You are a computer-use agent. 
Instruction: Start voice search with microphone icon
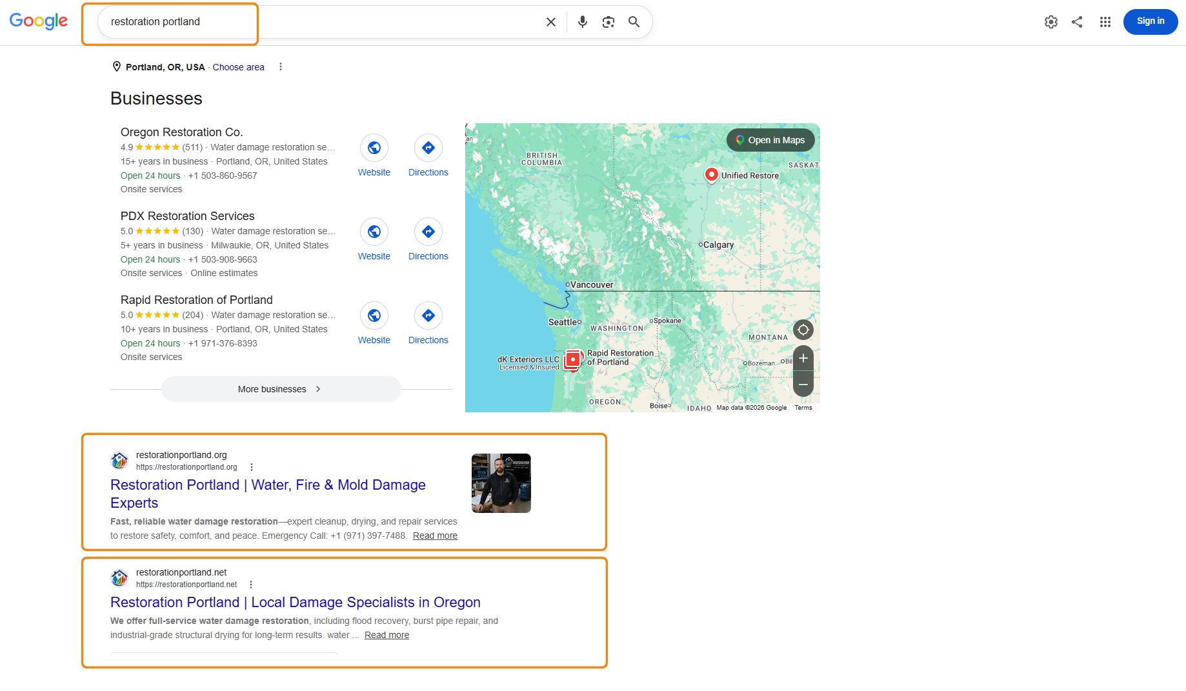click(x=583, y=22)
